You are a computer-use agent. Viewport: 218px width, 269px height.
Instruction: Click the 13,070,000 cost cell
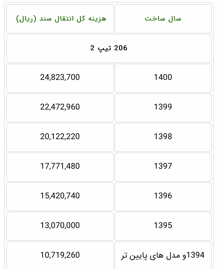(60, 225)
